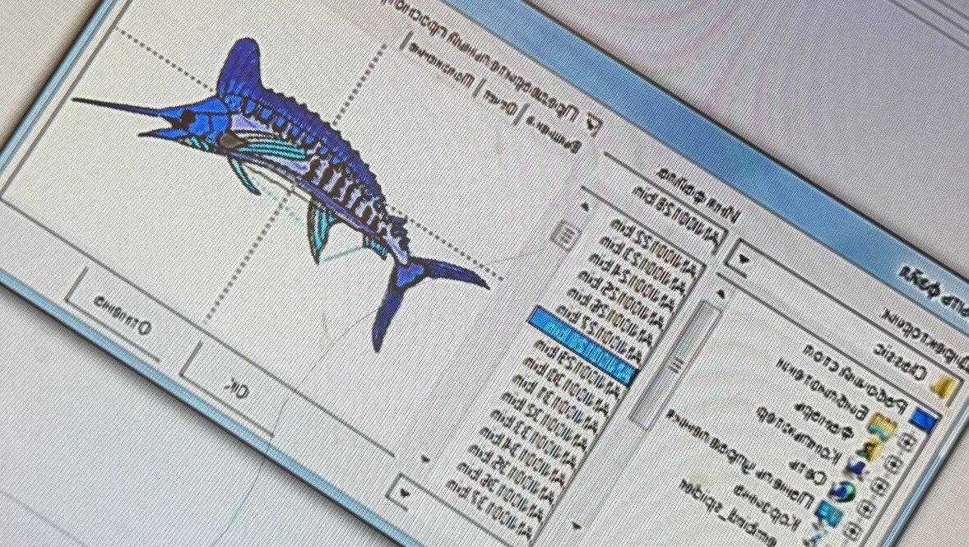Image resolution: width=969 pixels, height=547 pixels.
Task: Click the highlighted AAA00128.bin row
Action: click(x=584, y=345)
